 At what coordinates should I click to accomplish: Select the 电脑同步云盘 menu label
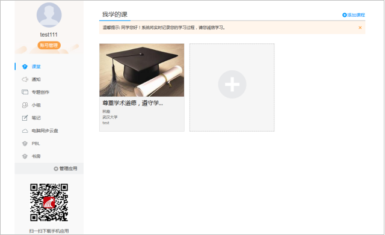(45, 131)
